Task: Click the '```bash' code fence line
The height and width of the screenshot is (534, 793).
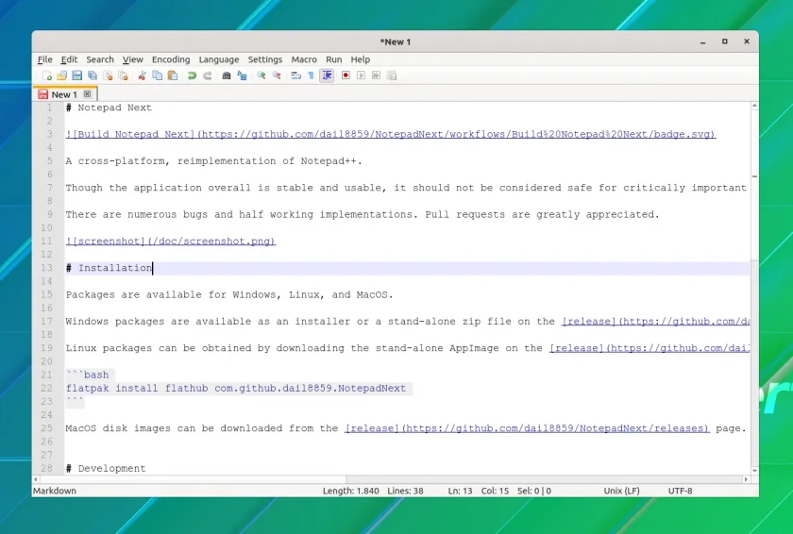Action: [87, 375]
